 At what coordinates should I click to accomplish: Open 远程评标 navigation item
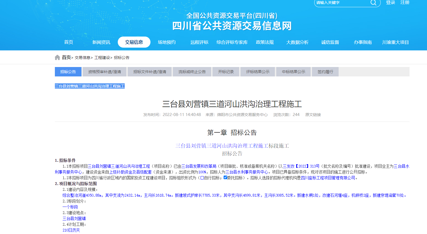200,42
